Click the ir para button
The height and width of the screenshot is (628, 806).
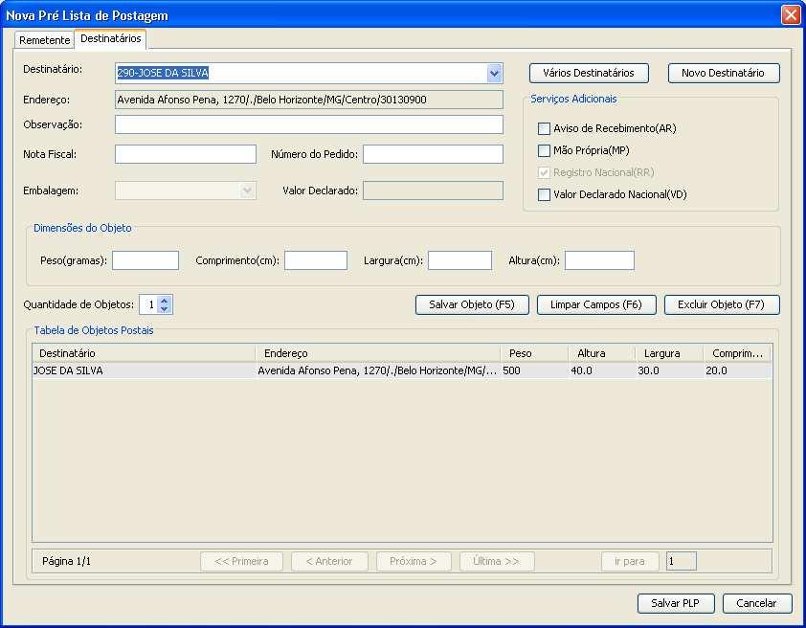pos(630,562)
